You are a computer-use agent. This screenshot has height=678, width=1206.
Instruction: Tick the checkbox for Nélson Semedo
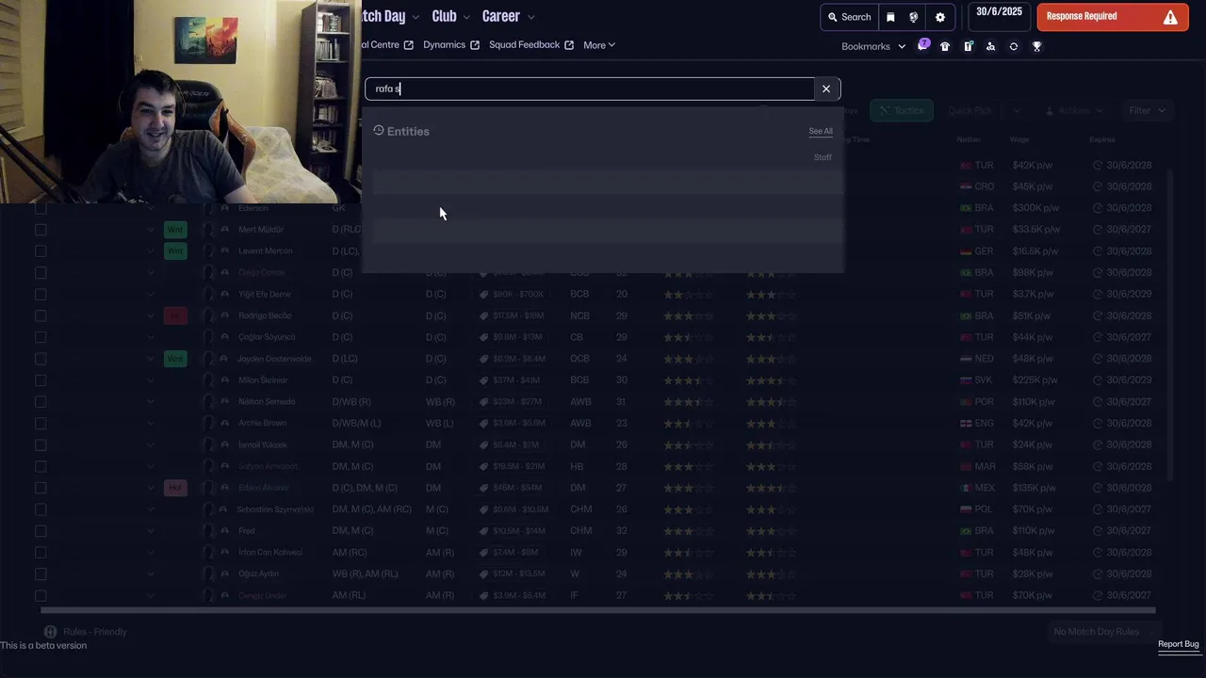(x=41, y=402)
